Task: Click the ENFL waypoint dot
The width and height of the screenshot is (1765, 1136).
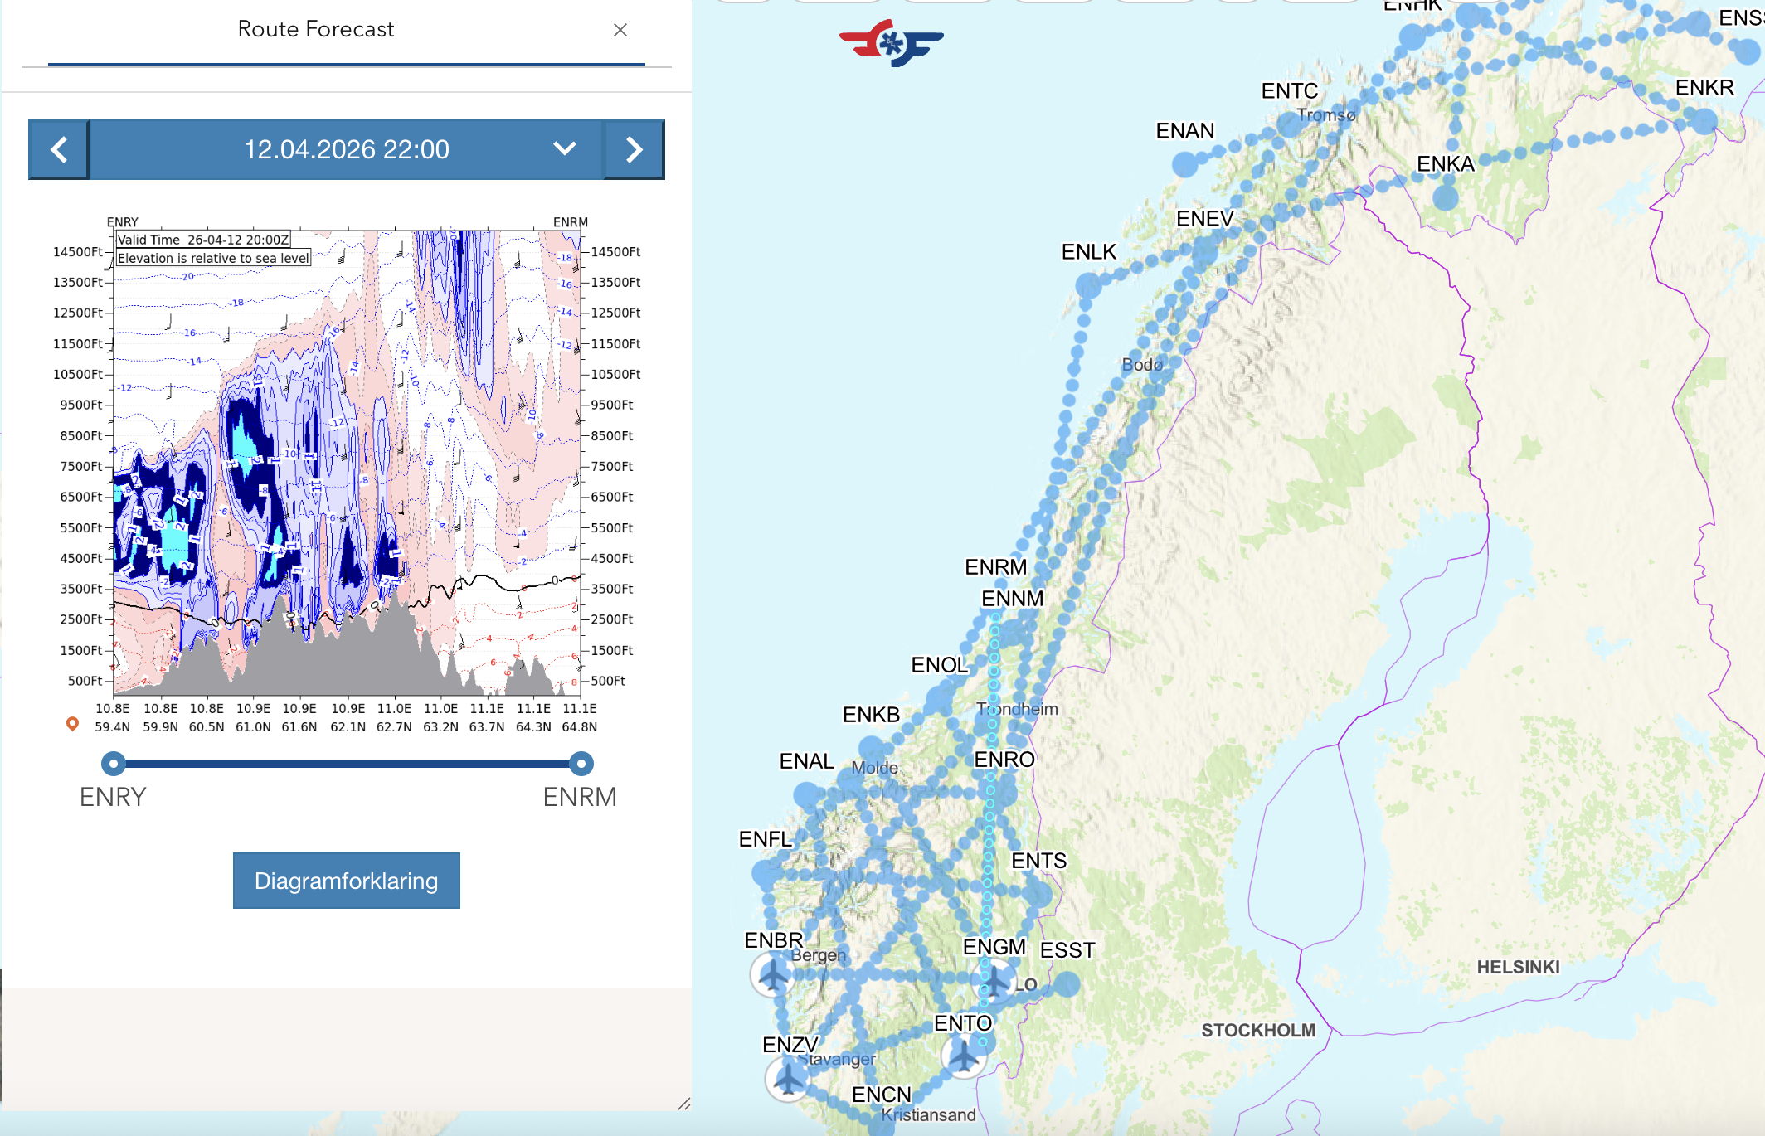Action: (766, 872)
